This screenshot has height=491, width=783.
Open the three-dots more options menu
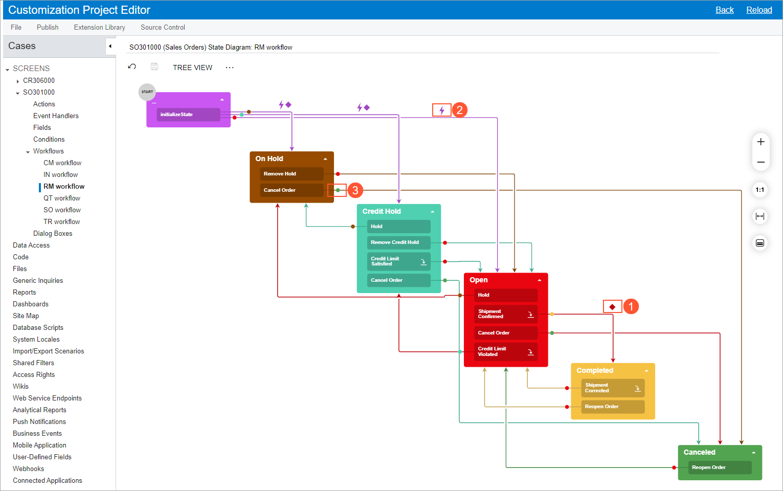(x=230, y=68)
